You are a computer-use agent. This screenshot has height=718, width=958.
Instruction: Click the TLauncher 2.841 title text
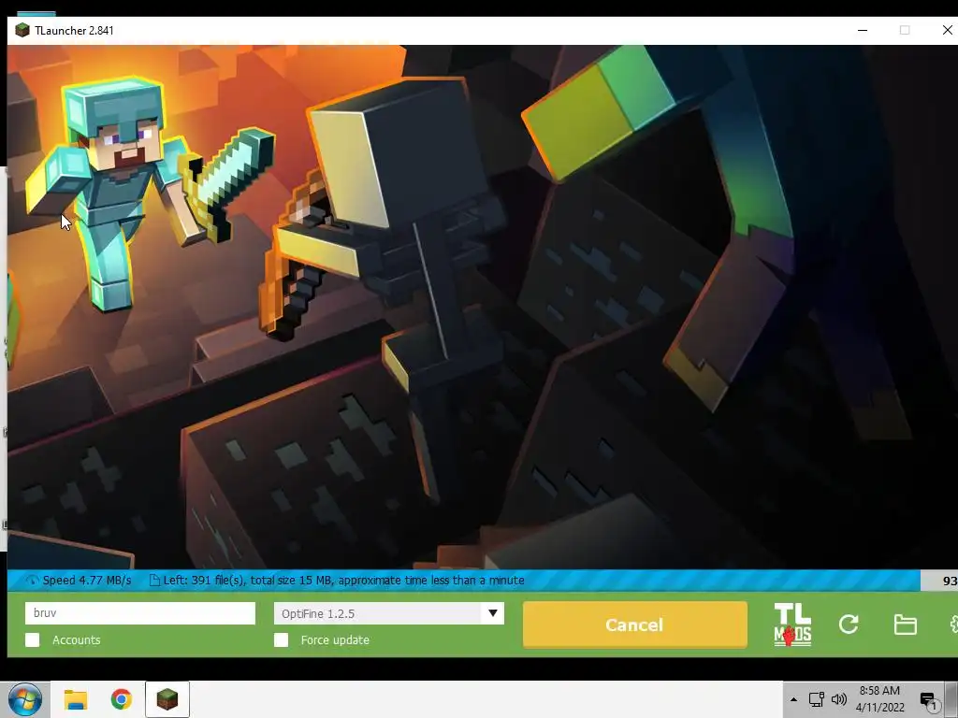click(x=74, y=31)
